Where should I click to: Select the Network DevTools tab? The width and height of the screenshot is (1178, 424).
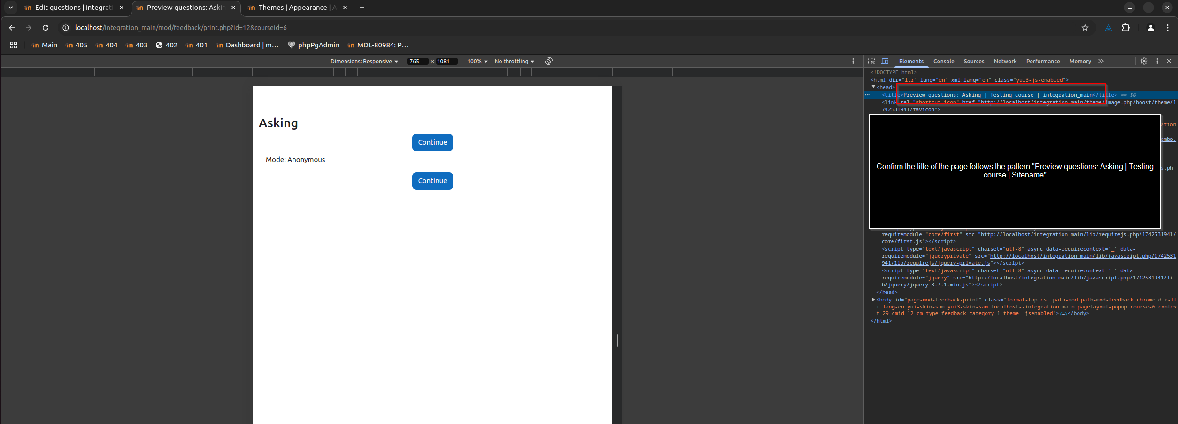(1005, 62)
